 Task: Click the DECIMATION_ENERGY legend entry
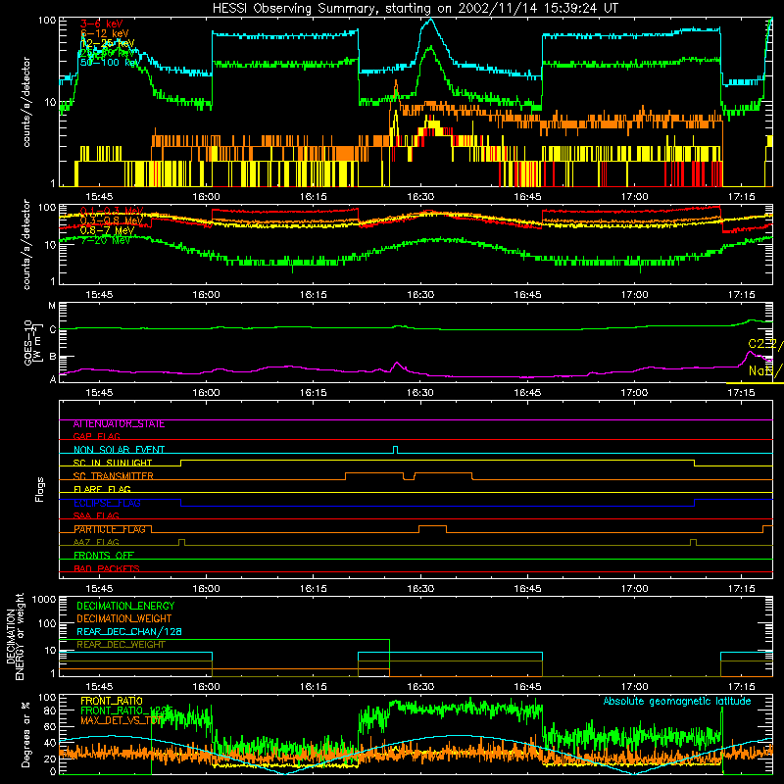[125, 606]
